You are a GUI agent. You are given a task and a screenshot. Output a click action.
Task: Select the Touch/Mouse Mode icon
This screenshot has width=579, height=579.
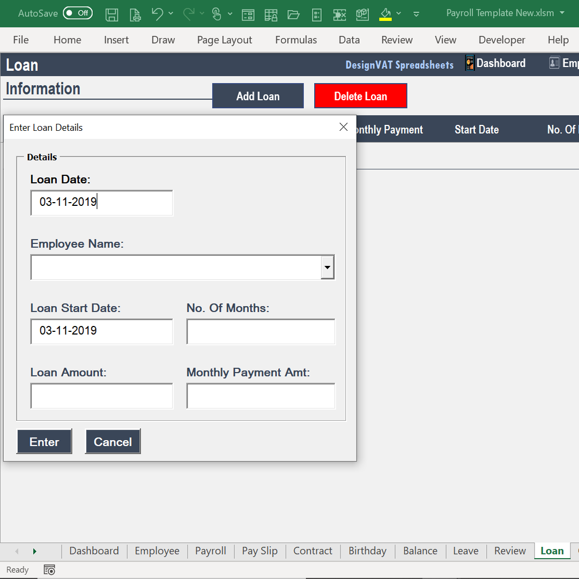(x=218, y=14)
